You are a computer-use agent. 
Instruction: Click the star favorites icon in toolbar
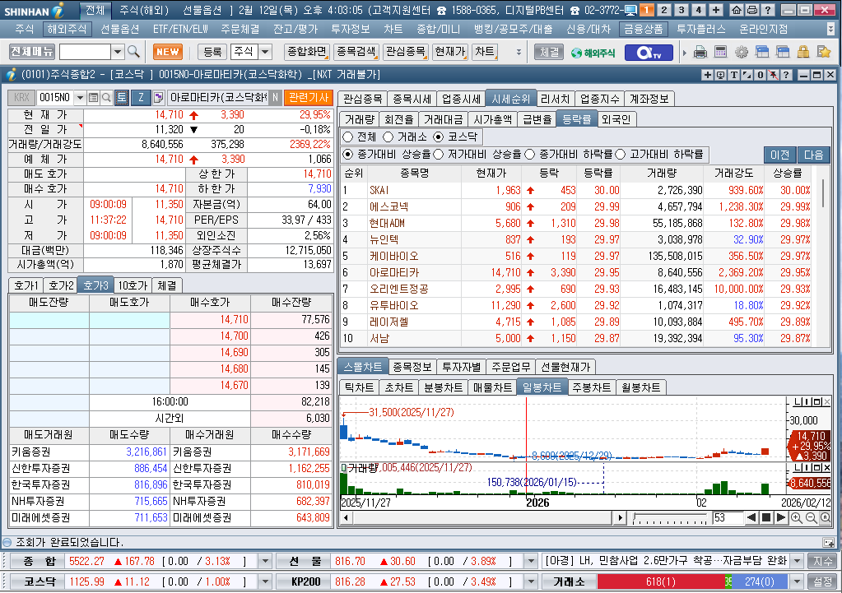pos(824,52)
